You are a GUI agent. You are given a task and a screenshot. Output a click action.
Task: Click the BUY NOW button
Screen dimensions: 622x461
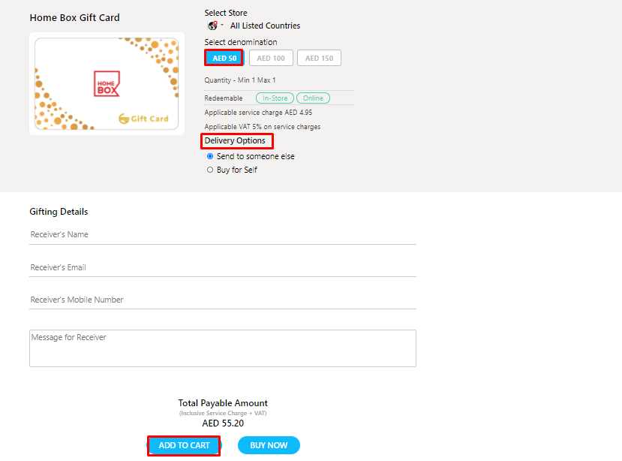click(269, 445)
